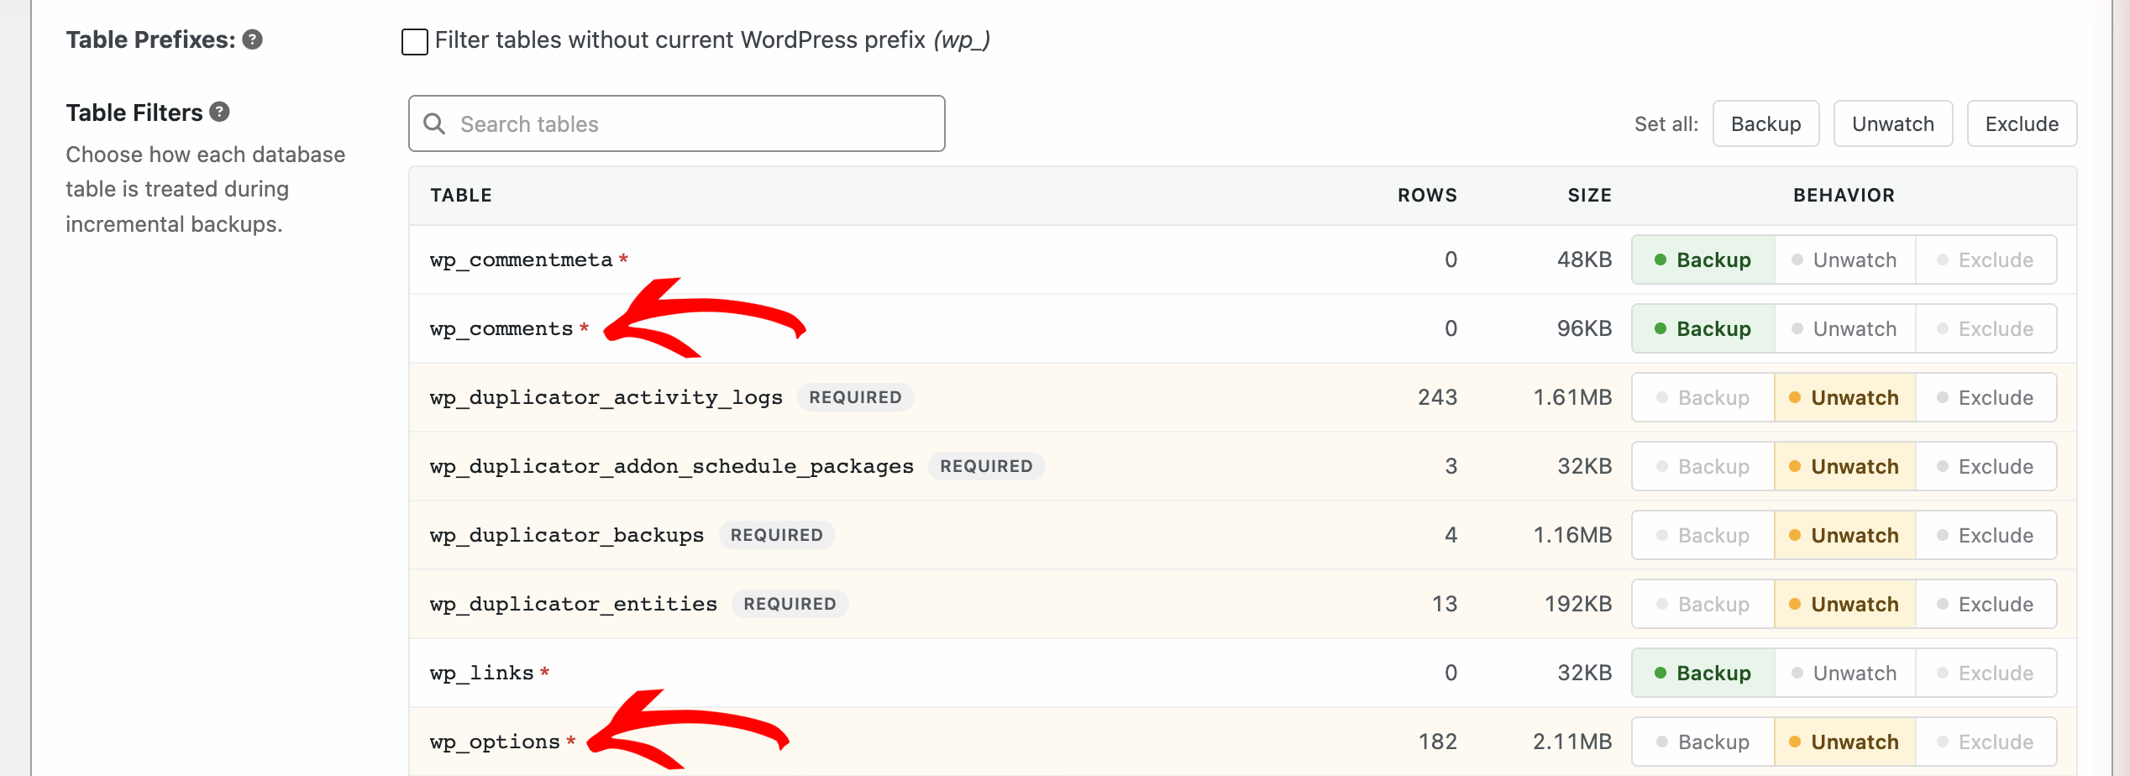Click the 1.16MB size value

coord(1572,535)
